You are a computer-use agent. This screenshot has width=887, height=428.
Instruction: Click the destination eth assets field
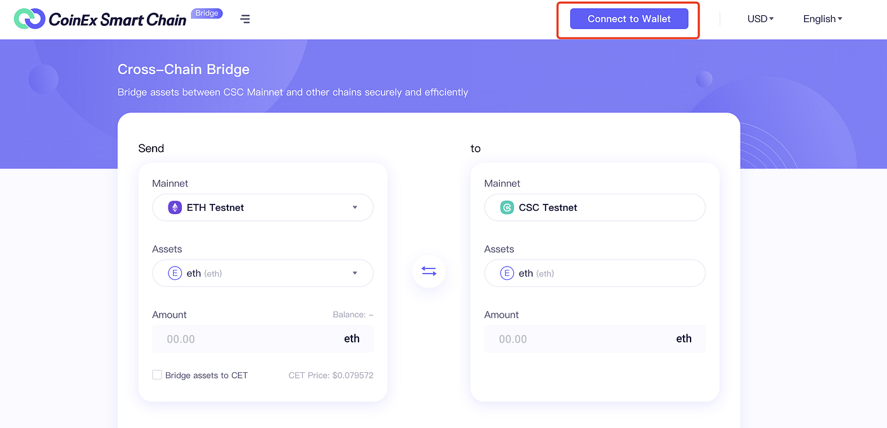click(x=595, y=274)
